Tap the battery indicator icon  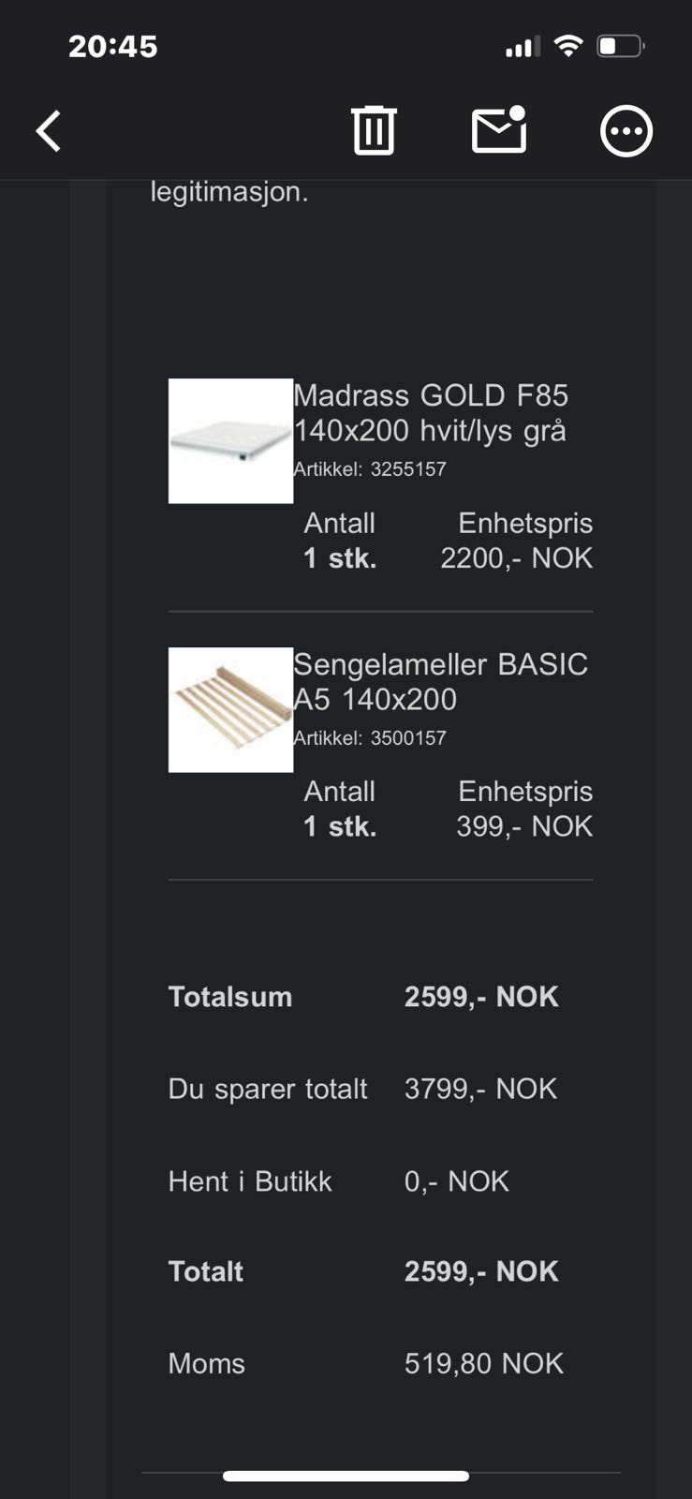pos(621,46)
